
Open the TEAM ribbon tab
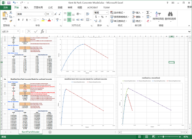coord(106,7)
